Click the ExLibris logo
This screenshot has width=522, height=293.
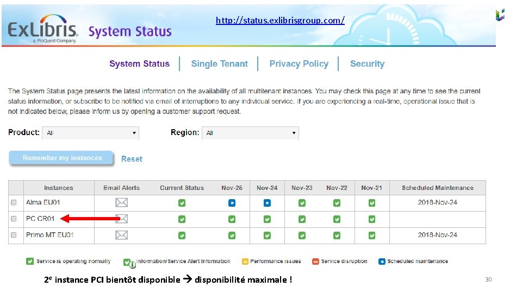(42, 29)
